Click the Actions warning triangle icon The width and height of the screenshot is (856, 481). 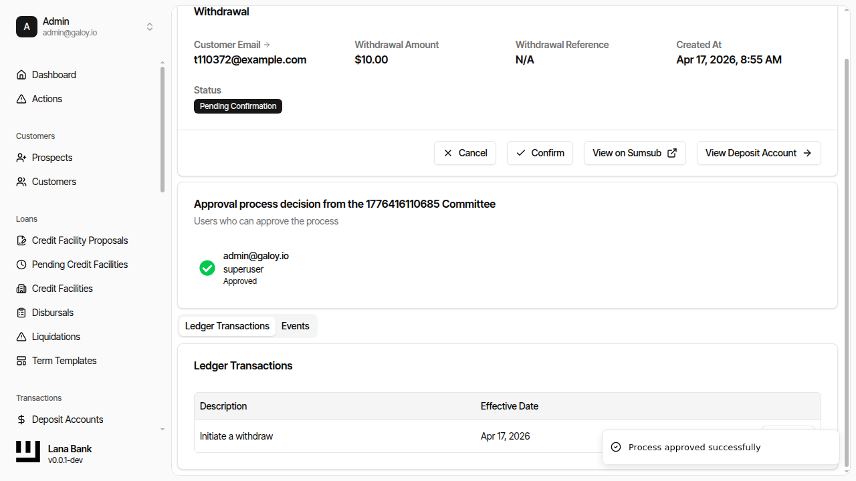[21, 99]
